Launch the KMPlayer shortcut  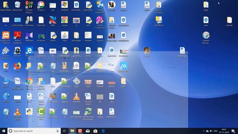[x=29, y=37]
